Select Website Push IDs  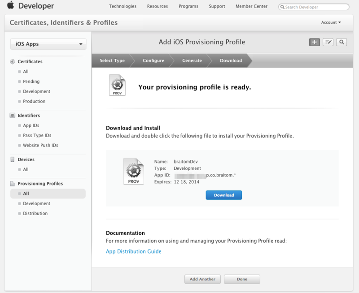coord(40,145)
